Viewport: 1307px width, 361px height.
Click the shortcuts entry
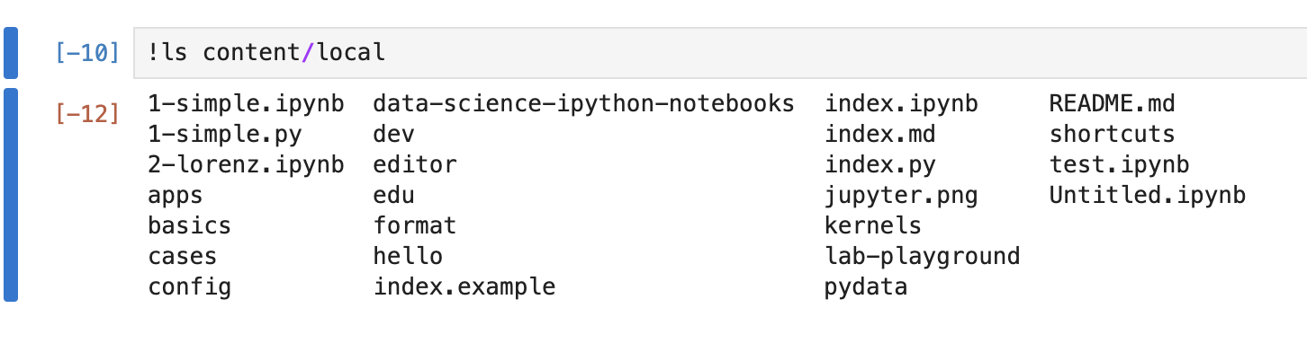(x=1113, y=135)
